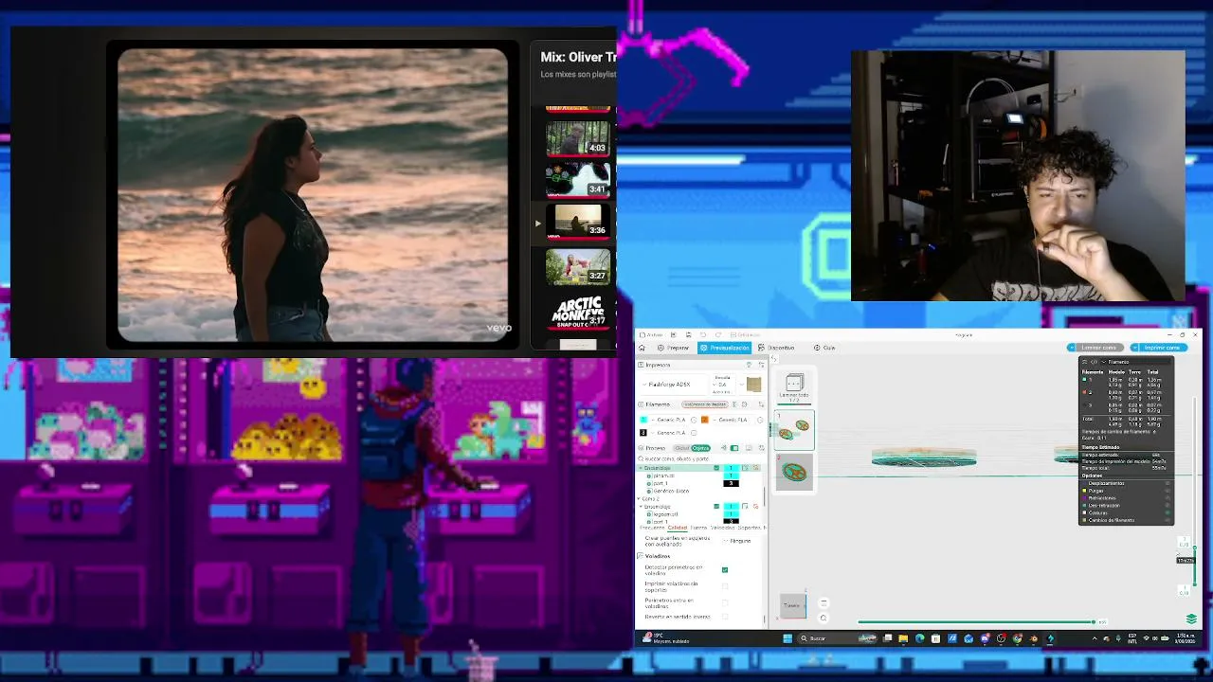Enable Imprimir voladizos sin soporte checkbox

tap(725, 586)
